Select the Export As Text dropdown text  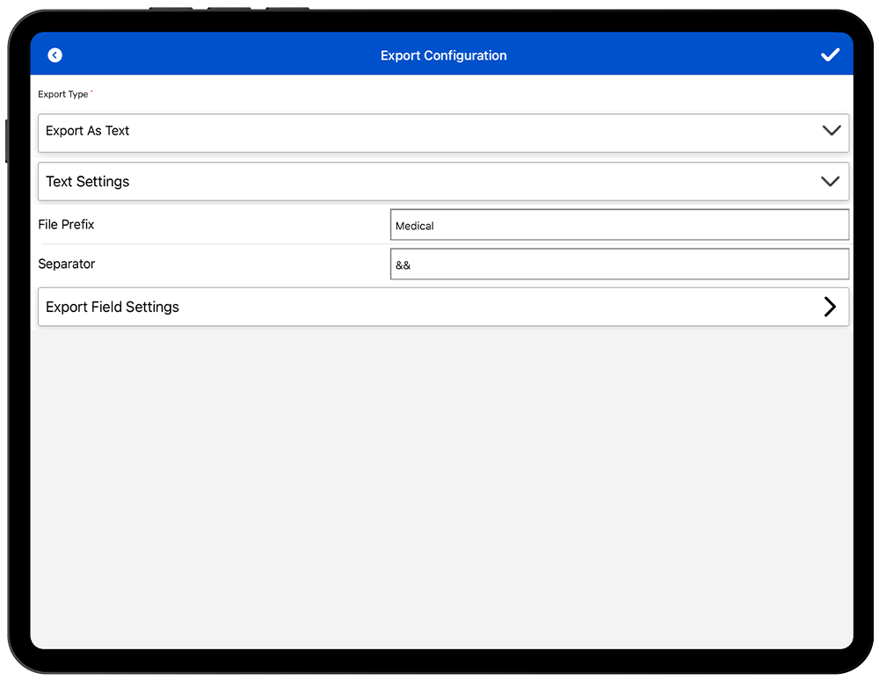click(x=88, y=131)
